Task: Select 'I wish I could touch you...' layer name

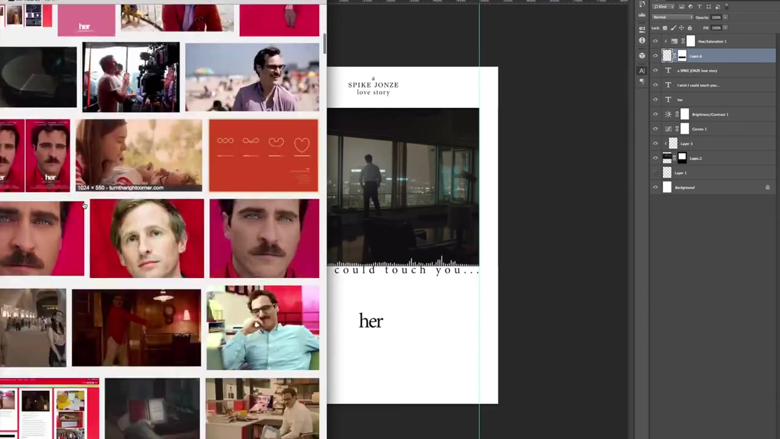Action: pyautogui.click(x=698, y=85)
